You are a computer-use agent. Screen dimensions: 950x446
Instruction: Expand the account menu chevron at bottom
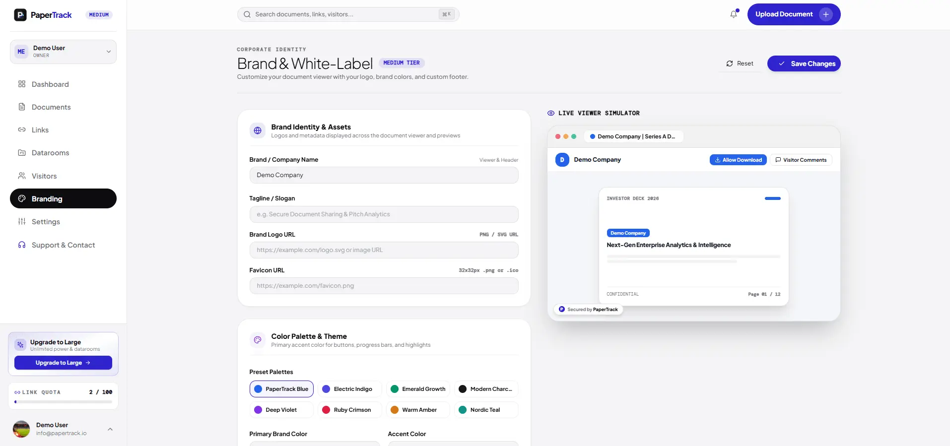click(110, 429)
